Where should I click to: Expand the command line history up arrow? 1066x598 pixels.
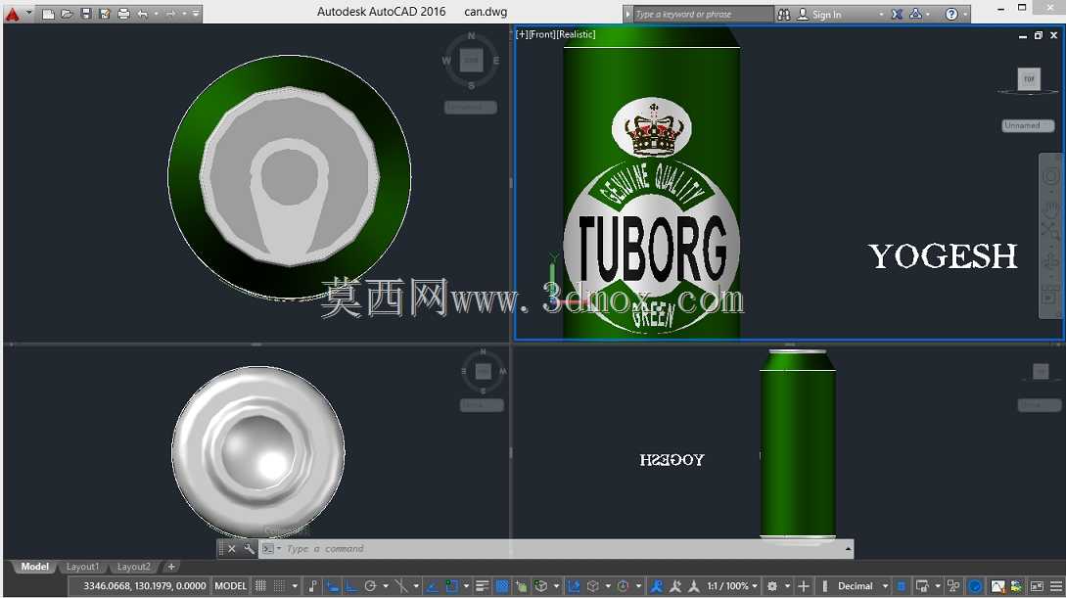[848, 548]
